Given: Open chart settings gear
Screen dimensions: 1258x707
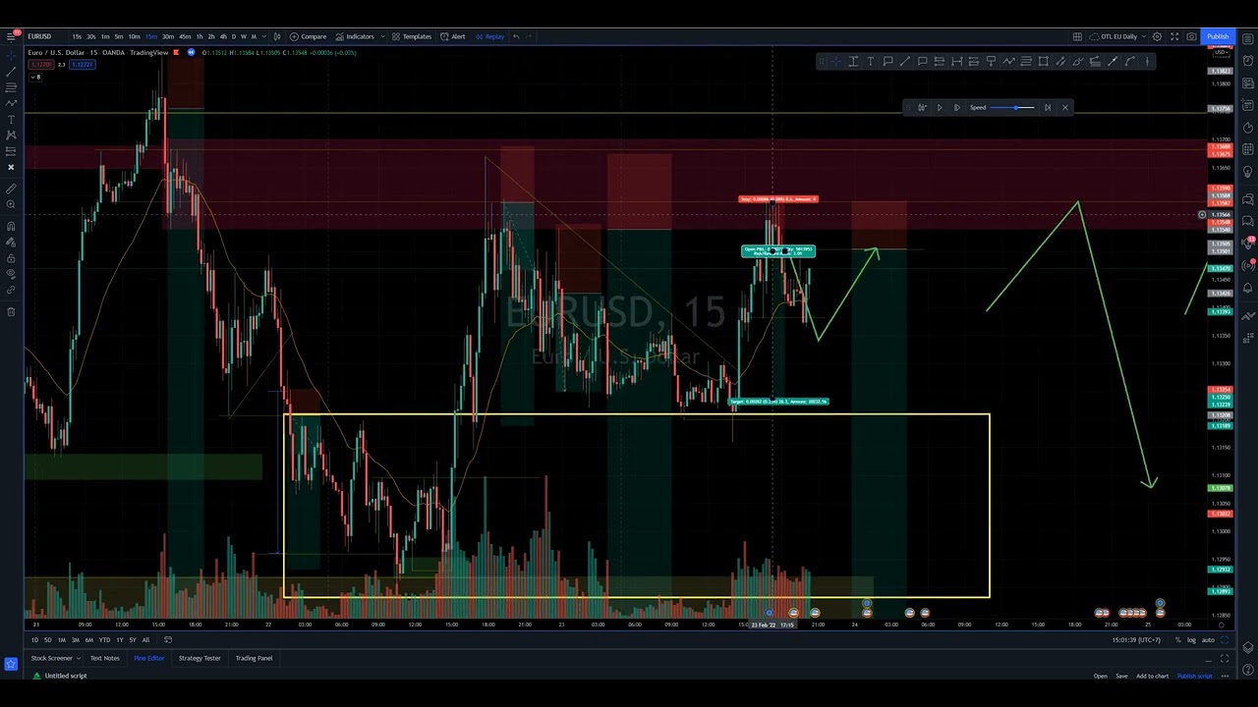Looking at the screenshot, I should [1157, 36].
